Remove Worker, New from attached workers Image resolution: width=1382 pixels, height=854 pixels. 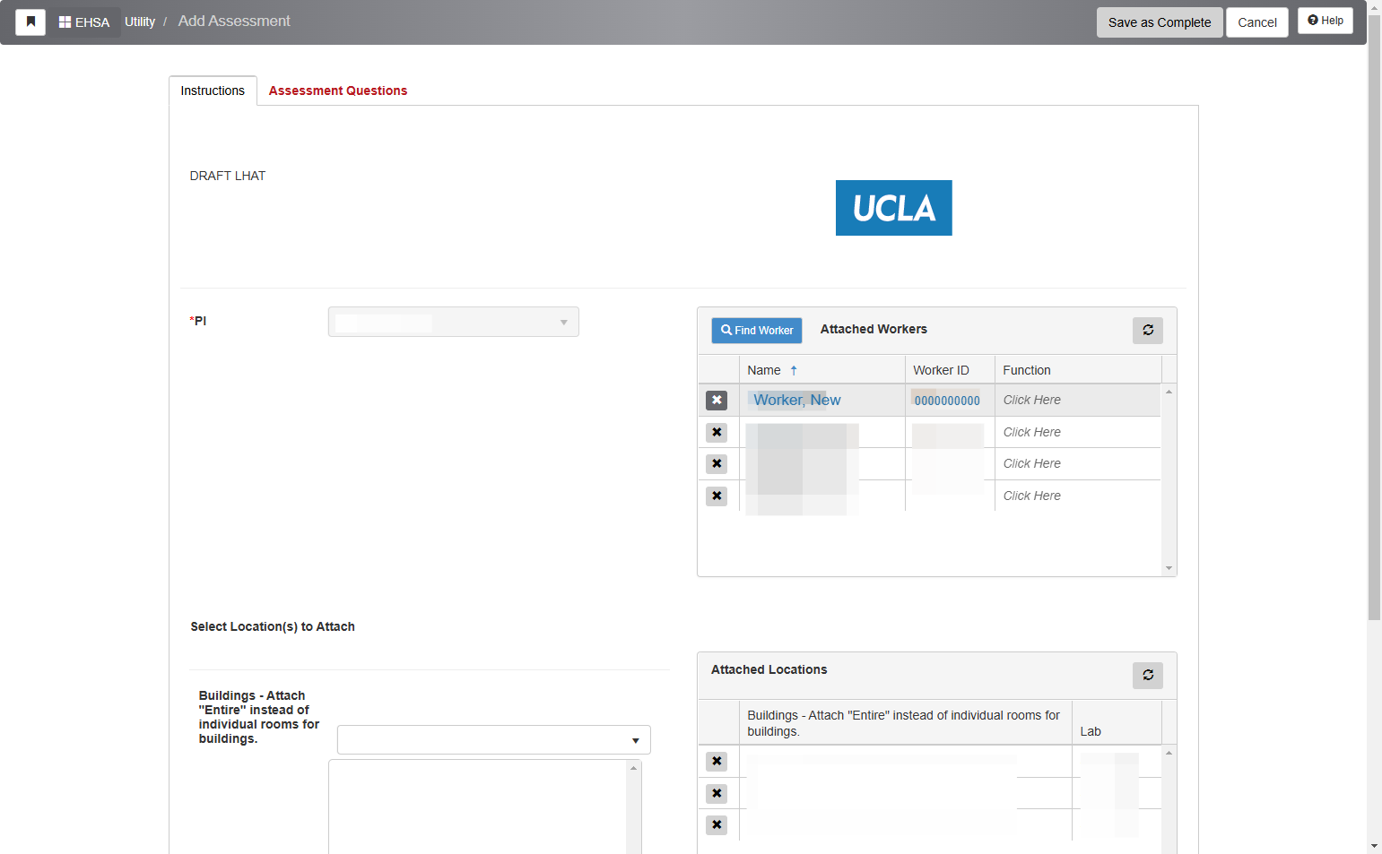pos(717,401)
